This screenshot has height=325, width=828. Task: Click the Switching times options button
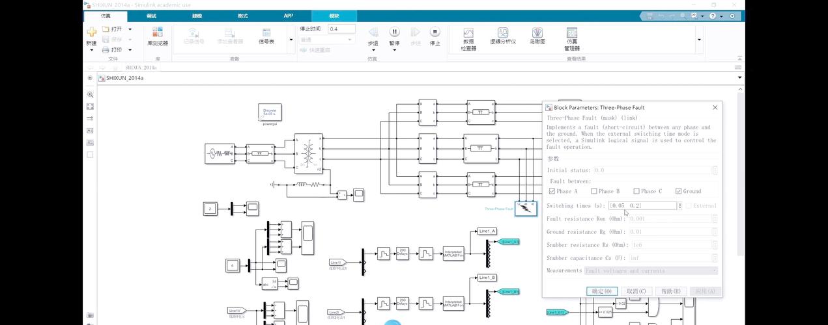[x=680, y=206]
